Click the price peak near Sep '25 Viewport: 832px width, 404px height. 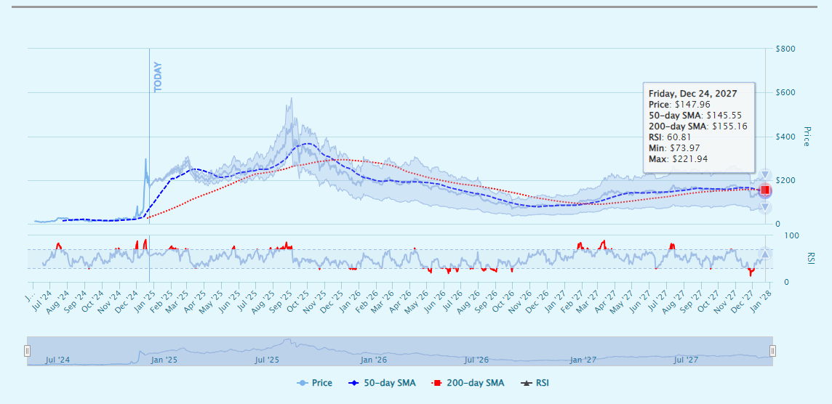(x=292, y=100)
